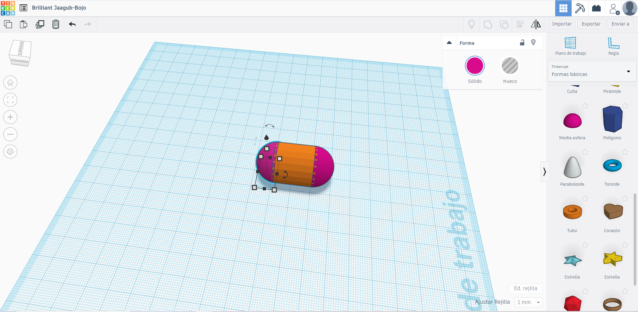Select the Plano de trabajo tool
638x312 pixels.
tap(571, 46)
